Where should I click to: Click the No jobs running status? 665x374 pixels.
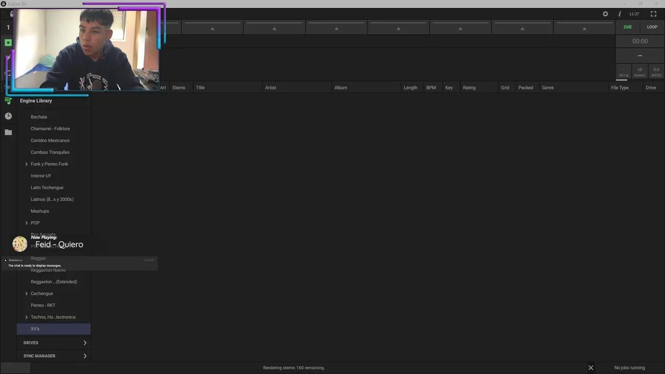coord(630,368)
